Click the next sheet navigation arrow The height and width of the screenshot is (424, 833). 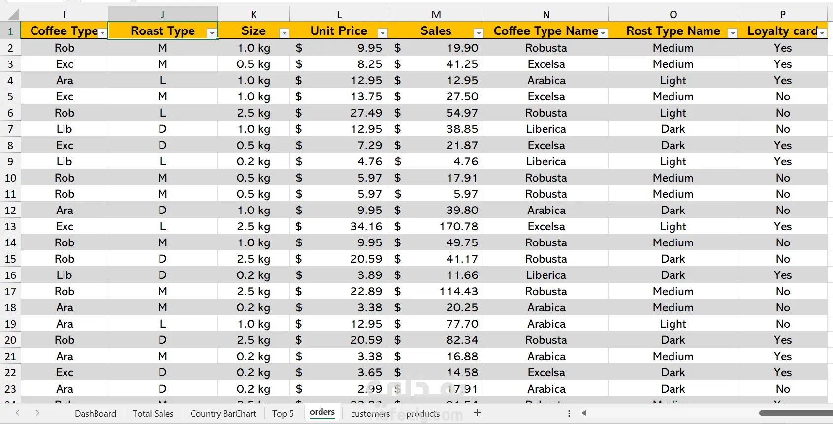click(37, 413)
